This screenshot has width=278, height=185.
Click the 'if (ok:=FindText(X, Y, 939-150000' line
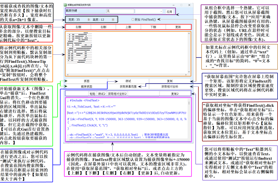click(127, 119)
